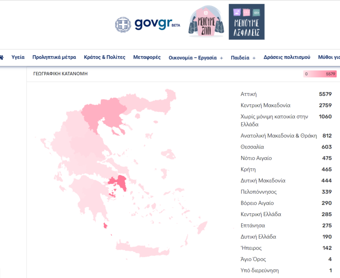
Task: Select the Κεντρική Μακεδονία row
Action: coord(286,105)
